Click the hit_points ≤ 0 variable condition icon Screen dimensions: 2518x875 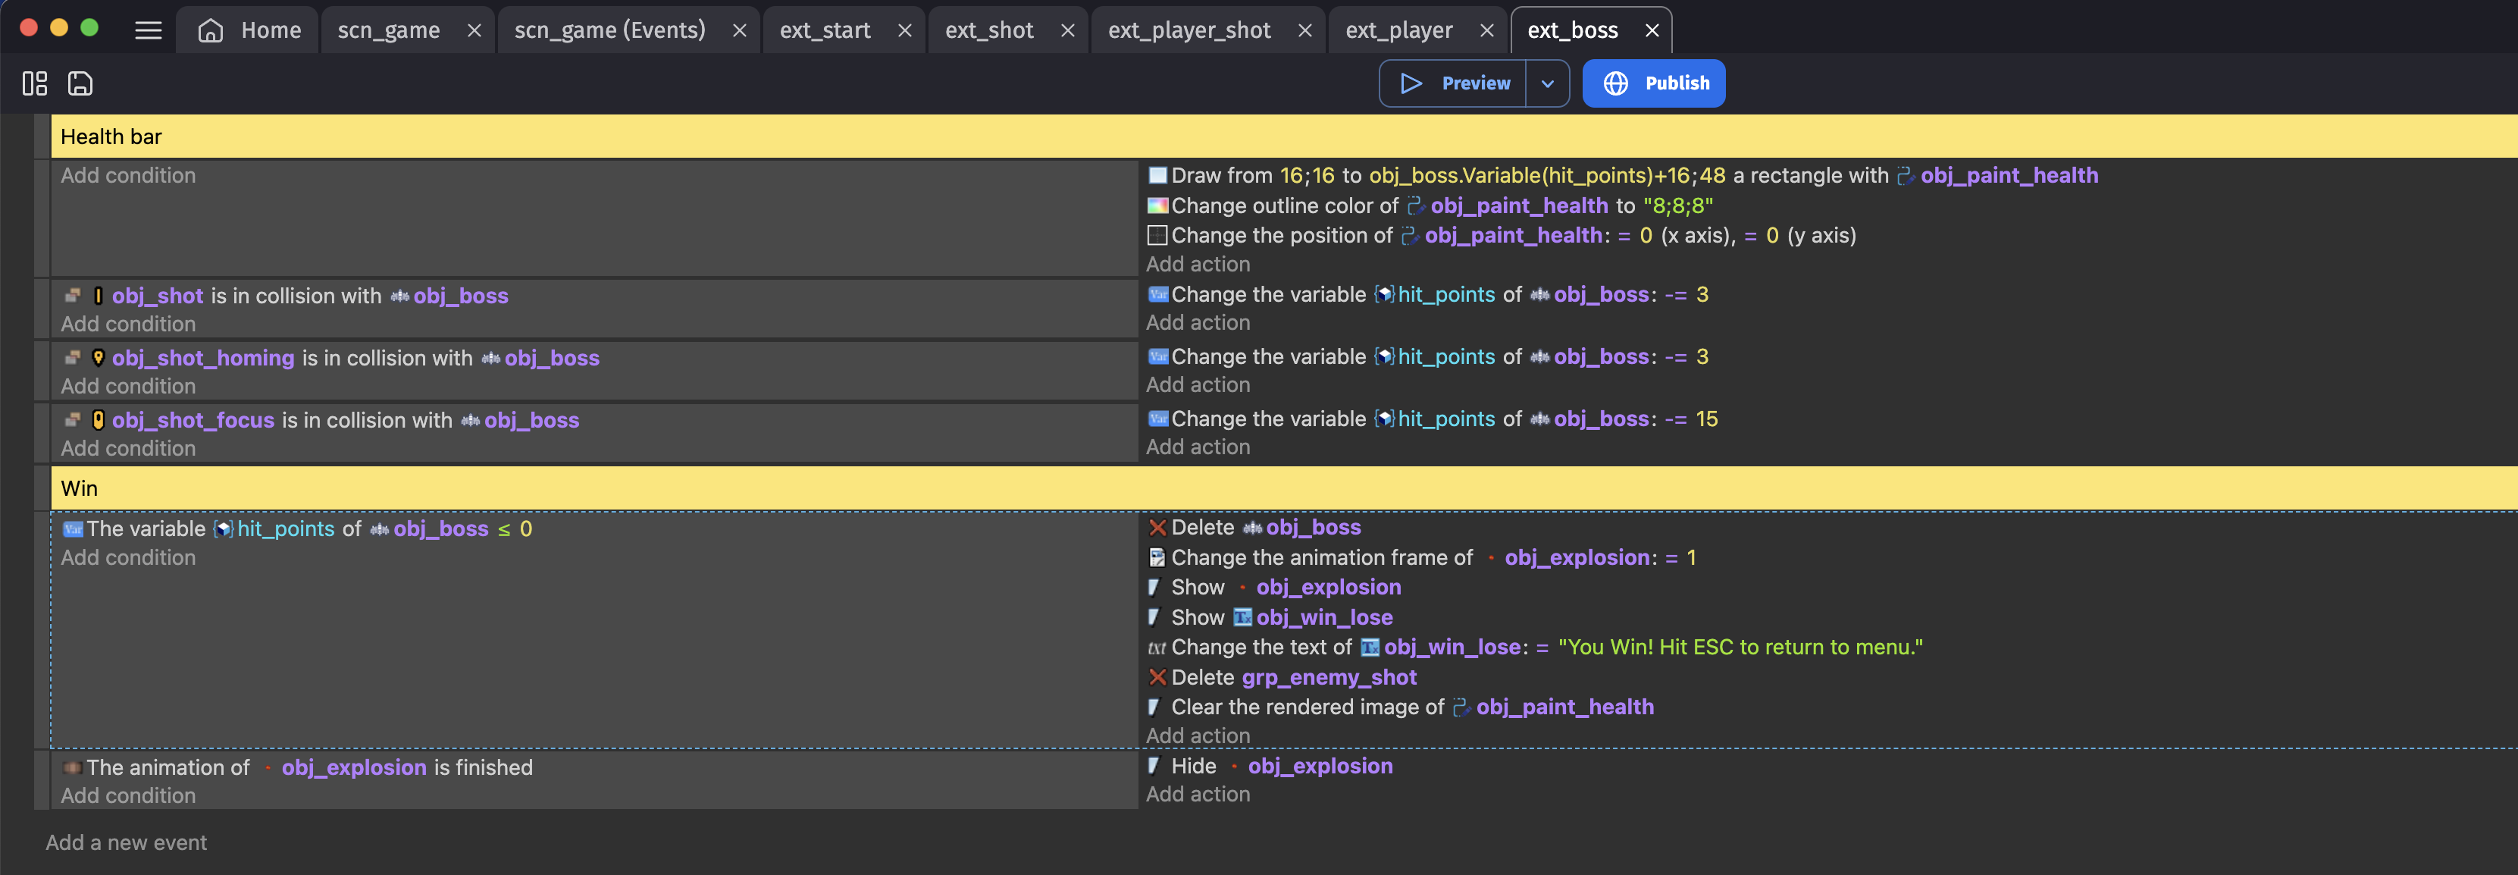pyautogui.click(x=72, y=529)
